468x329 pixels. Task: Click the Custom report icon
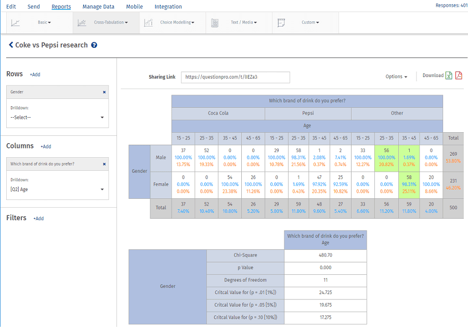click(281, 23)
